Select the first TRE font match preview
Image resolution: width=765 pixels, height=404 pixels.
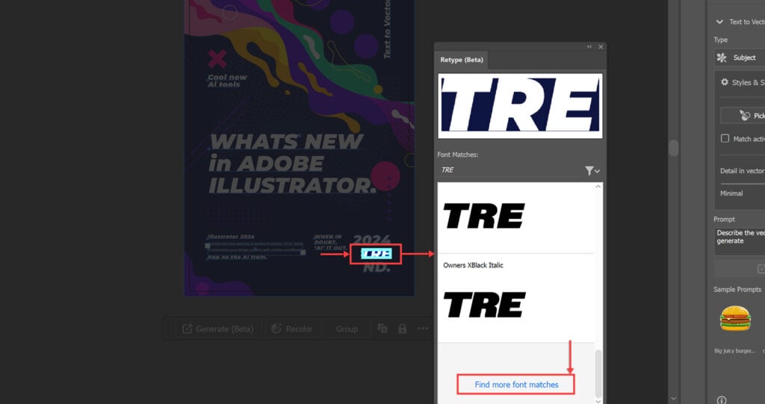click(484, 216)
